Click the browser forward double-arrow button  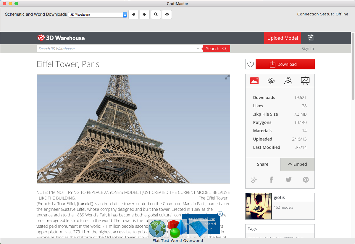click(x=145, y=15)
